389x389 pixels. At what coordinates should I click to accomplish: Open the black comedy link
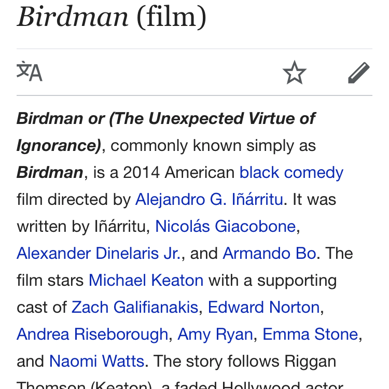tap(291, 172)
